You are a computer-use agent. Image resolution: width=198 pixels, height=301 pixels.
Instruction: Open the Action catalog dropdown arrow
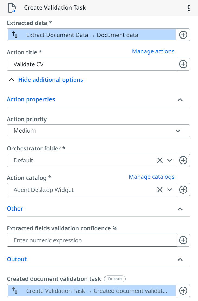coord(170,190)
